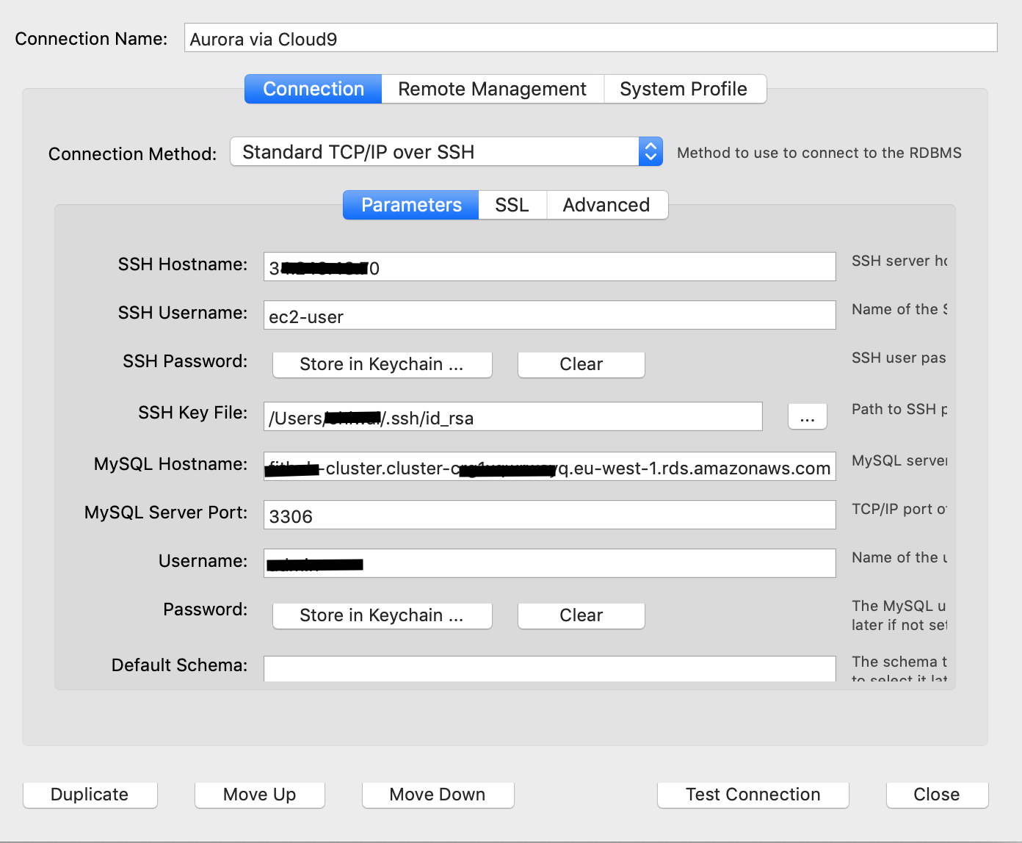Store the MySQL password in Keychain
The width and height of the screenshot is (1022, 843).
tap(382, 615)
